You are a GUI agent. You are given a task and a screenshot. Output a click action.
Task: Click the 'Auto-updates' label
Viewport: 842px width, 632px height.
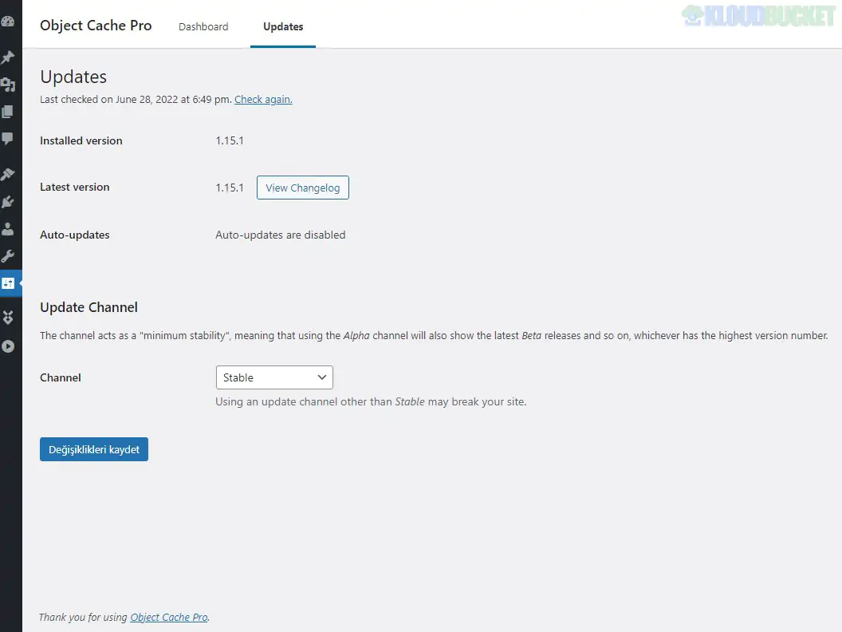75,235
